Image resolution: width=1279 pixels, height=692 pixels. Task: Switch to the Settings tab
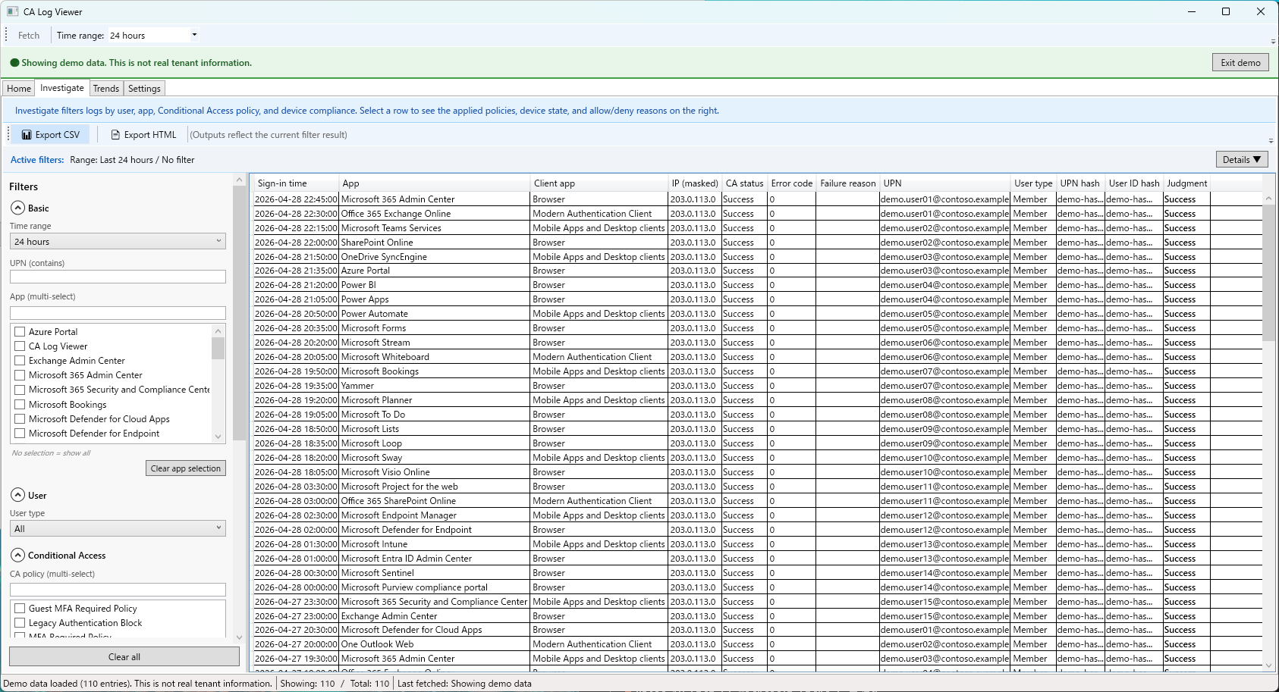[x=144, y=88]
